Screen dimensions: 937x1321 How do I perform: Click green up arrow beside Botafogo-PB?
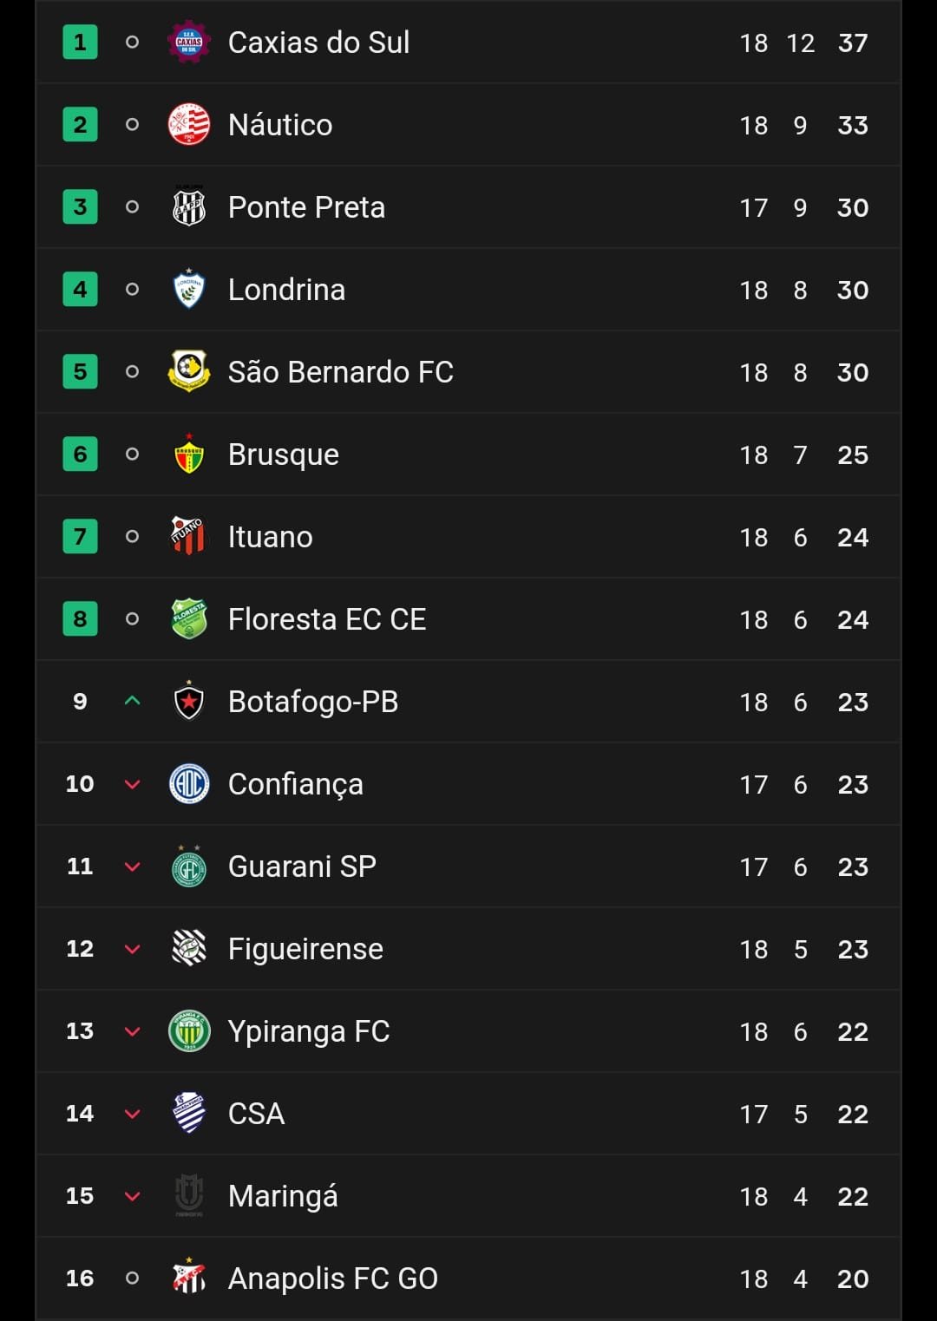(x=133, y=701)
